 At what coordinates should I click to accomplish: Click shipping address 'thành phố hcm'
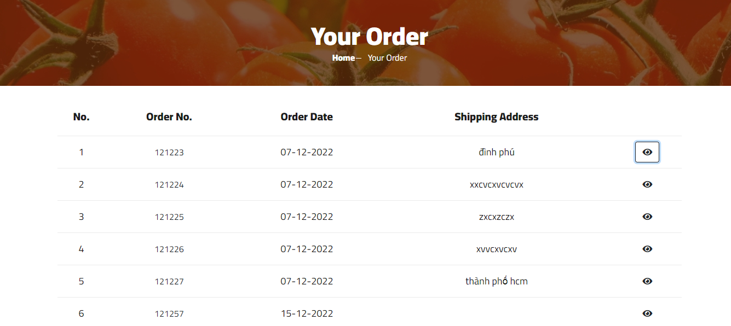click(x=496, y=281)
